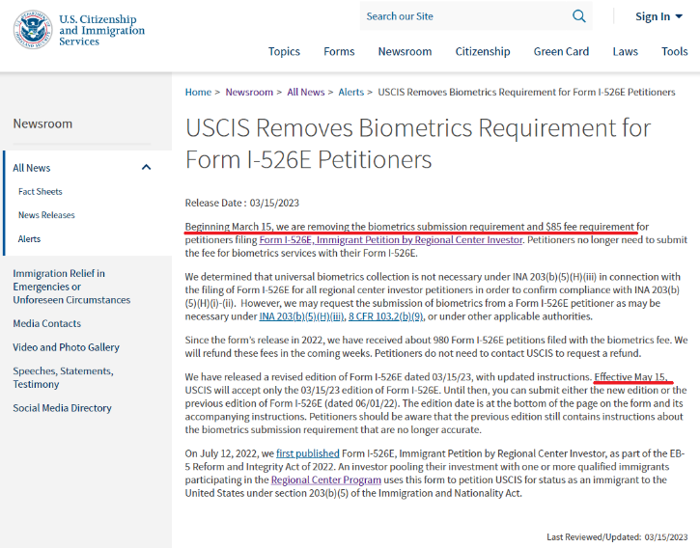Click the Newsroom sidebar heading
This screenshot has width=700, height=548.
[42, 123]
